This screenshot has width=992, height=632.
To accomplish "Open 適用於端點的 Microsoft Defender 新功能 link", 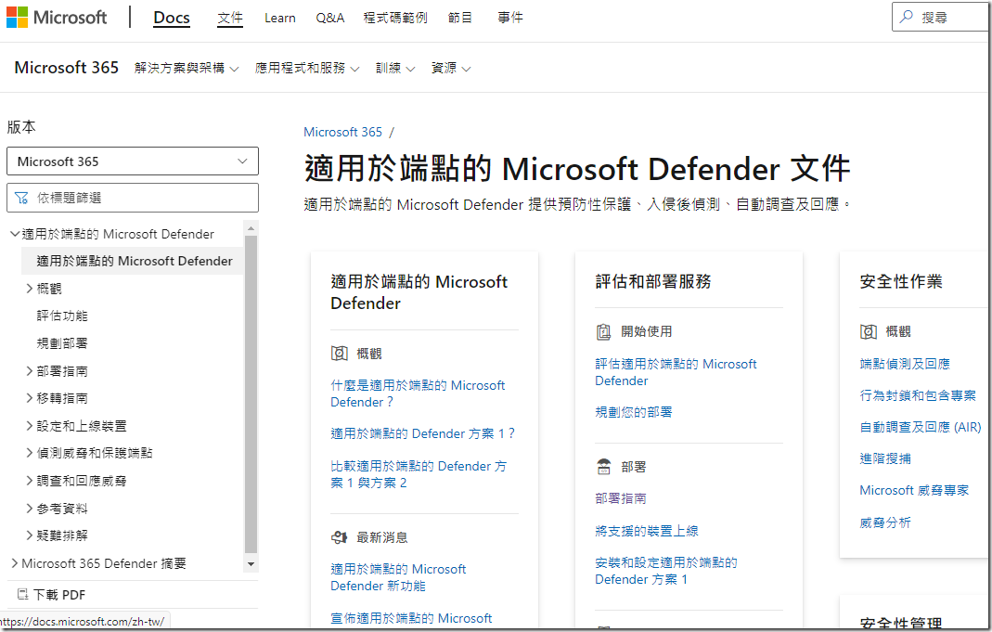I will (x=398, y=577).
